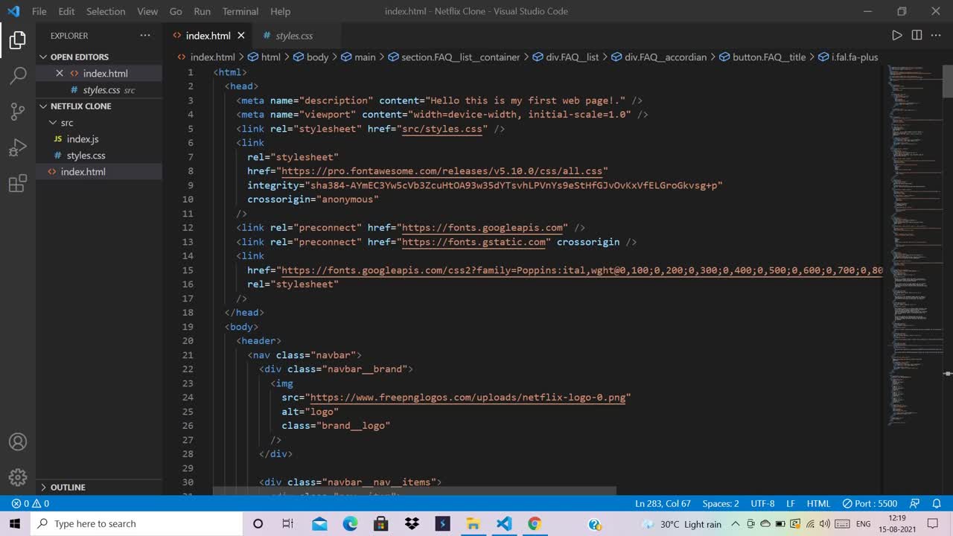The image size is (953, 536).
Task: Click the Run play button in editor toolbar
Action: [896, 36]
